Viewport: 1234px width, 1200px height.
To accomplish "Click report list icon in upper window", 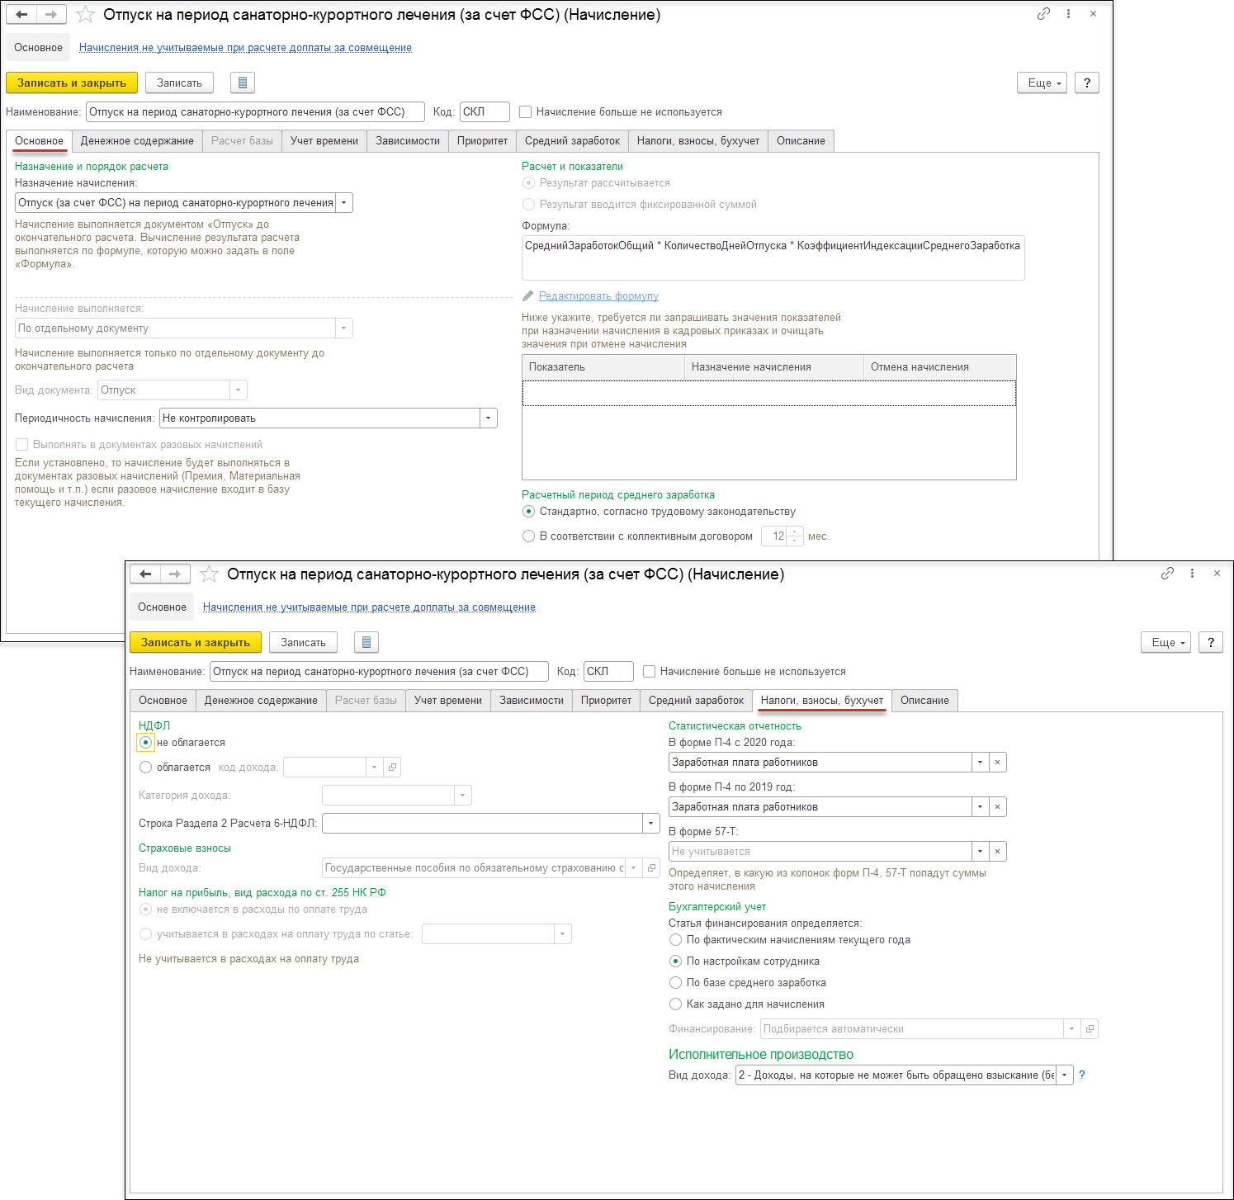I will click(242, 83).
